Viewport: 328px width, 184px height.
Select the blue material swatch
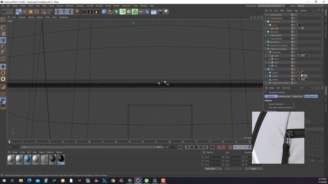click(x=27, y=159)
